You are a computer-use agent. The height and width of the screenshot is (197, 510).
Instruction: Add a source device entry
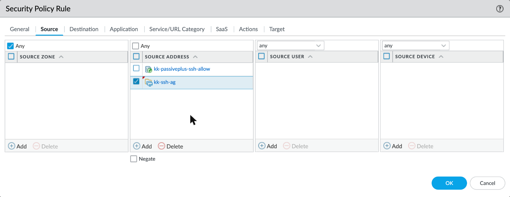point(393,146)
